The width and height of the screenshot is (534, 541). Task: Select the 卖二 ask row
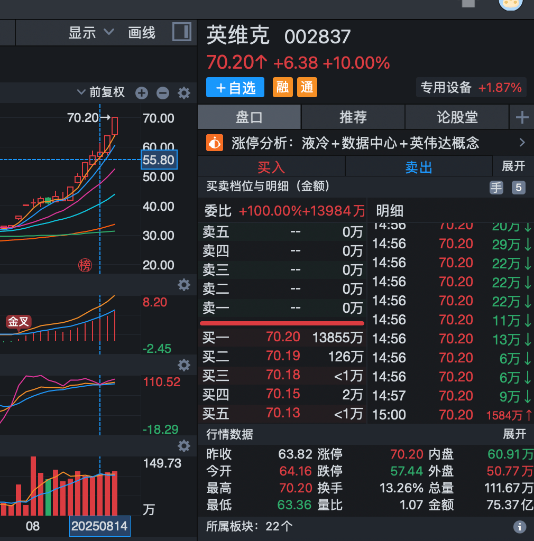point(282,289)
